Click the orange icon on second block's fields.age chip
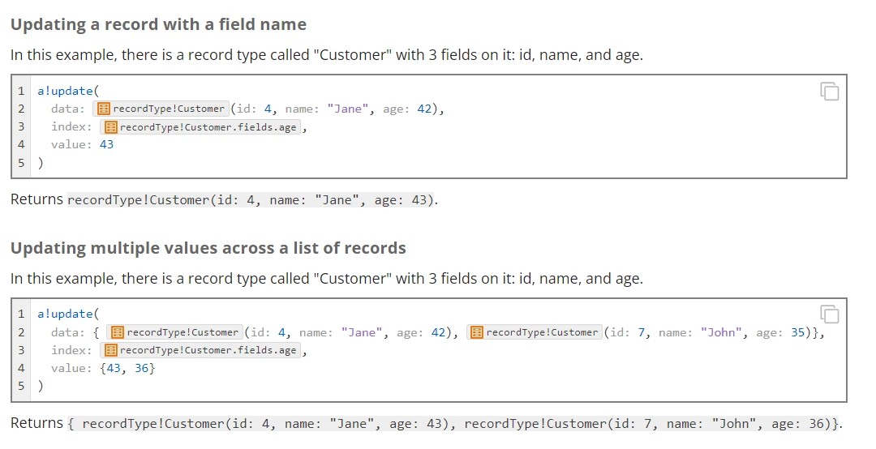 (110, 350)
